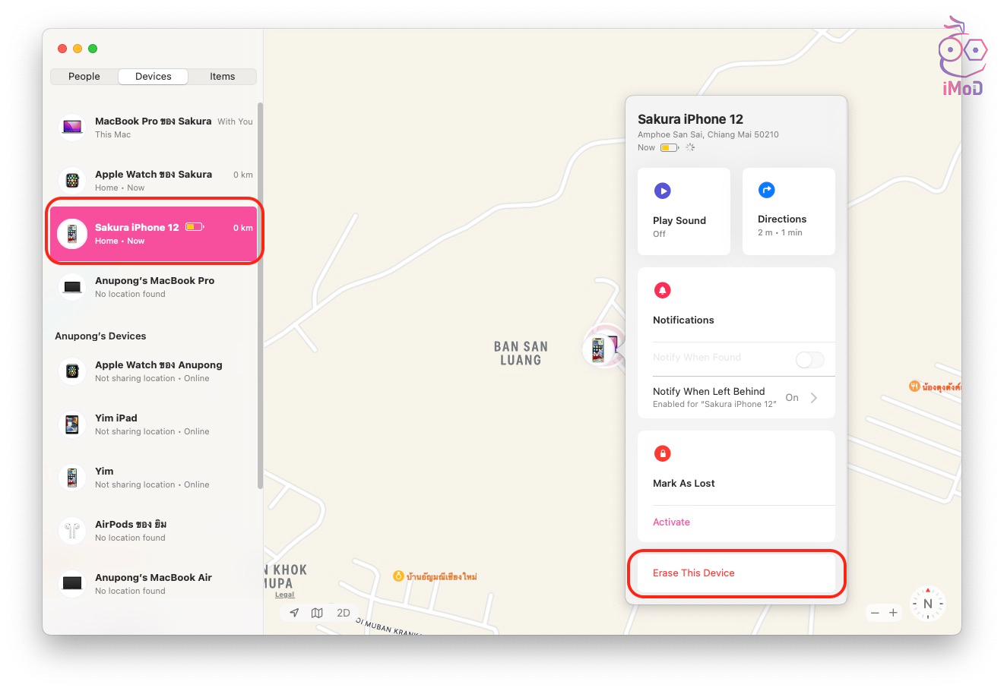Click the Mark As Lost lock icon
The image size is (1004, 691).
[x=663, y=453]
